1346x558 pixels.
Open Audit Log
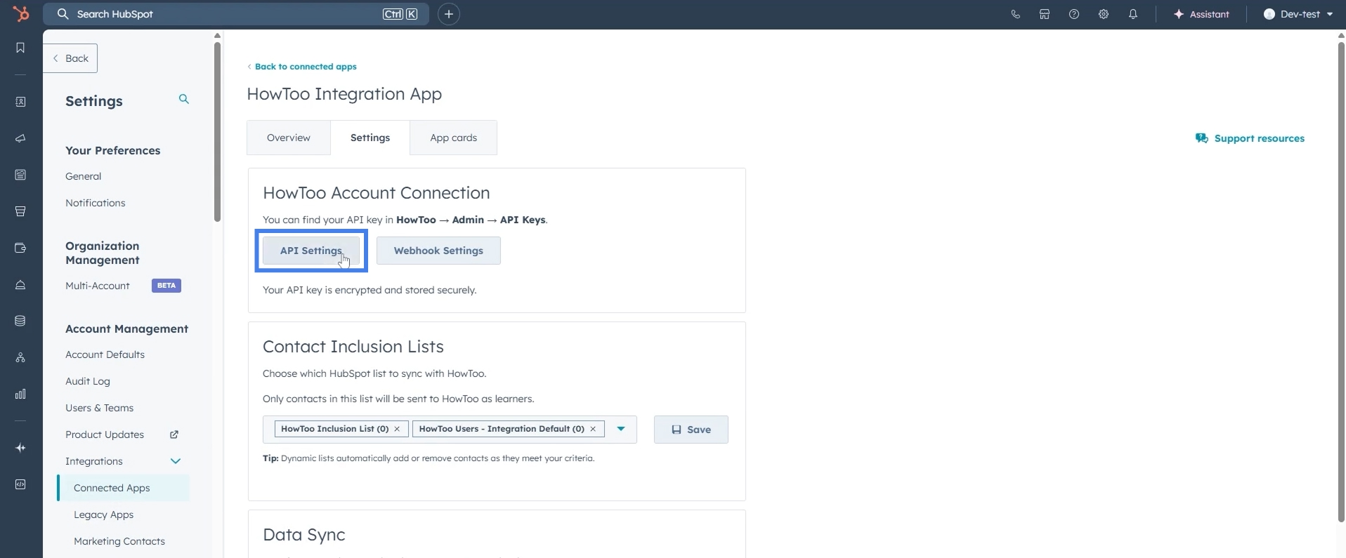point(88,381)
